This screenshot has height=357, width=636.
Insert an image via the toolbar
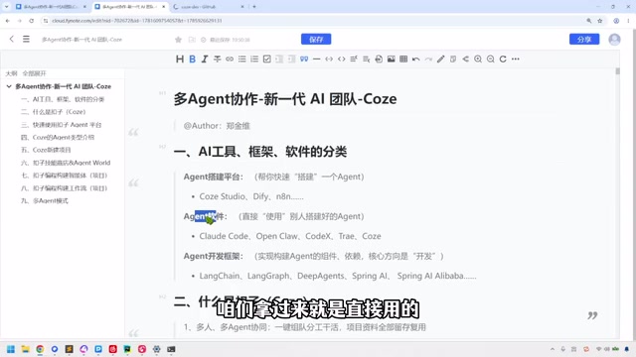(x=391, y=59)
